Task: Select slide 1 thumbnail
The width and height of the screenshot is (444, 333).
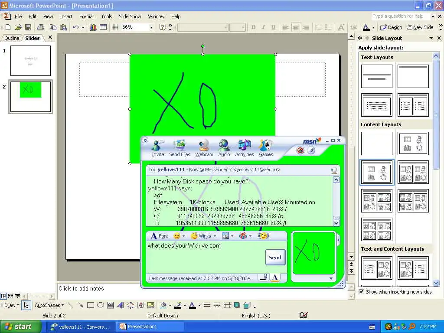Action: coord(31,61)
